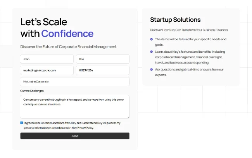The width and height of the screenshot is (252, 158).
Task: Click the first name field containing John
Action: 47,59
